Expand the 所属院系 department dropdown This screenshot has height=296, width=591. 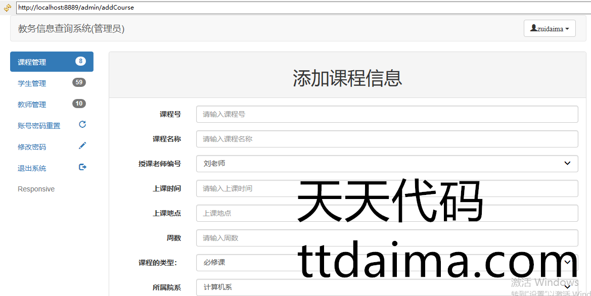(x=387, y=287)
